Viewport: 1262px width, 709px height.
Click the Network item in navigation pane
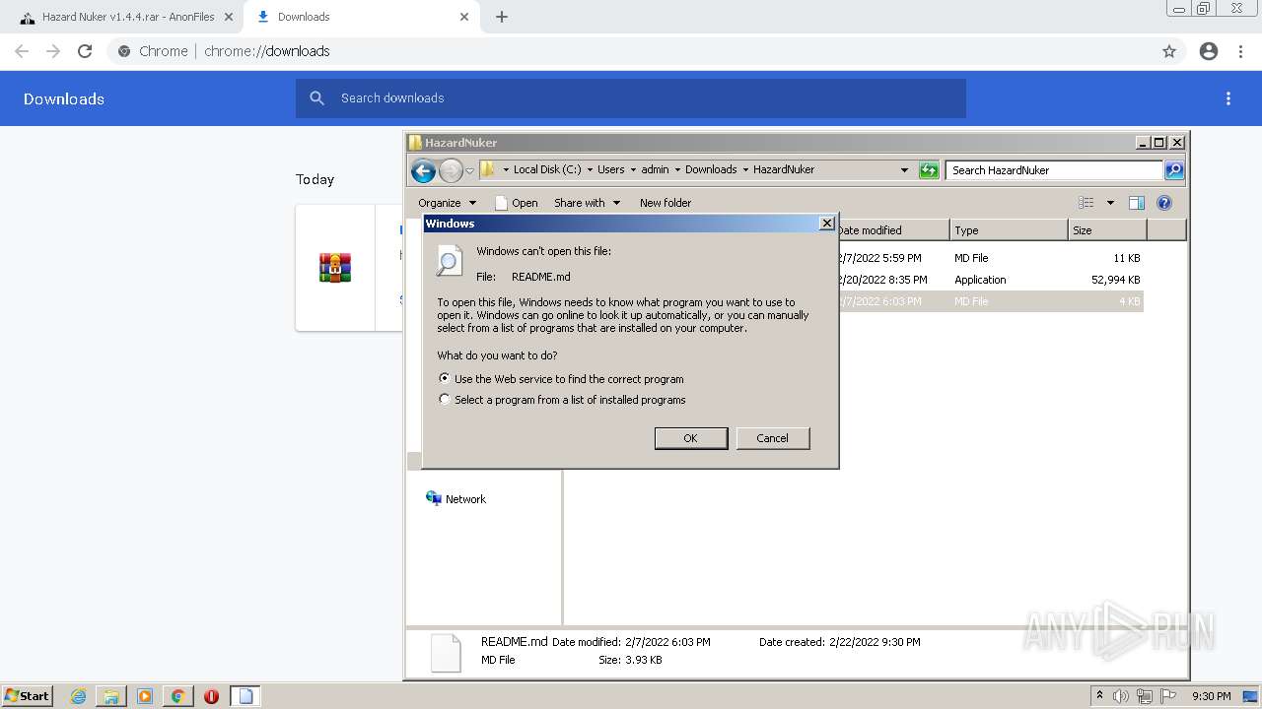[456, 499]
